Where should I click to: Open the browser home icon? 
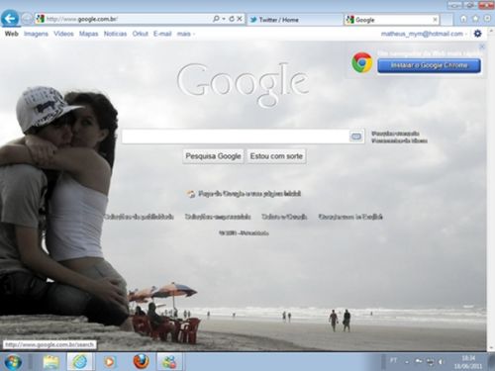463,19
